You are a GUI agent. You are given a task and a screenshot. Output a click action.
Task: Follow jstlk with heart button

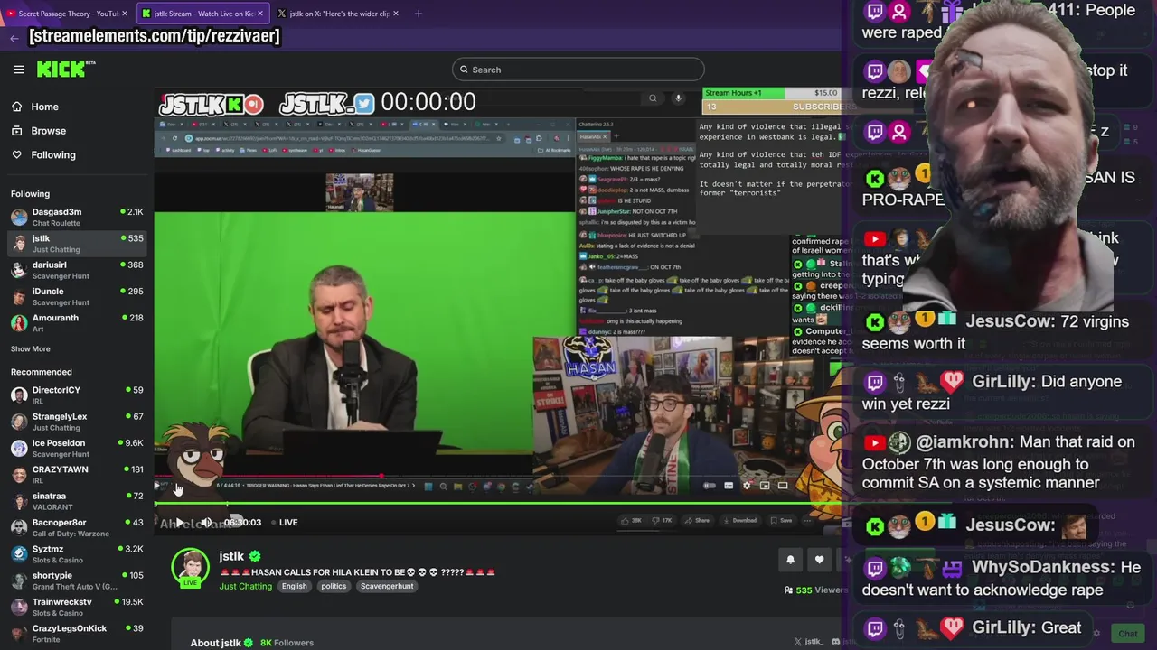[x=819, y=560]
